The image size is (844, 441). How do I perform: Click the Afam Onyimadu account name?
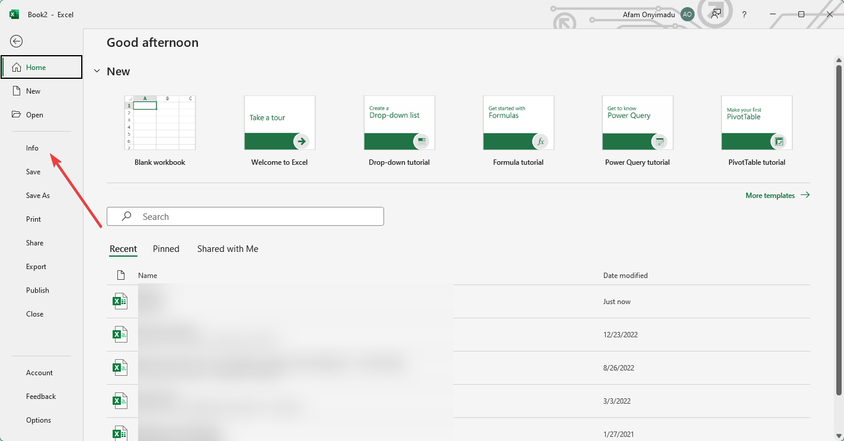point(648,14)
